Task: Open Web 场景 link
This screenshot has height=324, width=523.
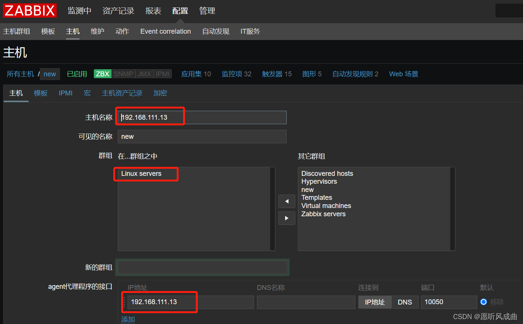Action: [x=404, y=74]
